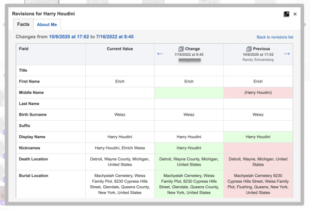The height and width of the screenshot is (210, 310).
Task: Select the Last Name row label
Action: [29, 104]
